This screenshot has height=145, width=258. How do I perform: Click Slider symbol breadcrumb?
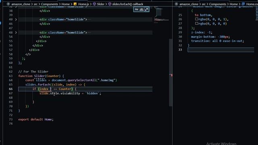click(x=100, y=4)
